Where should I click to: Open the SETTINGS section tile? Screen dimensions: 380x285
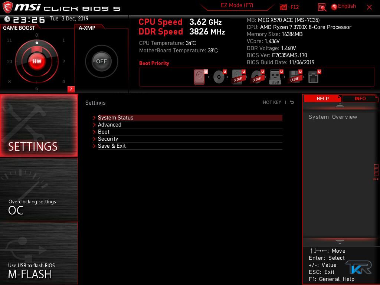[x=39, y=125]
